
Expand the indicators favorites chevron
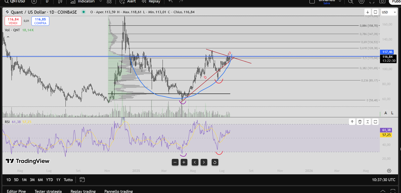(101, 1)
